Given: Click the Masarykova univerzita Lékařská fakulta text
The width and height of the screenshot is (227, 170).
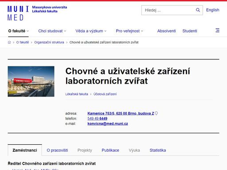Looking at the screenshot, I should tap(50, 9).
